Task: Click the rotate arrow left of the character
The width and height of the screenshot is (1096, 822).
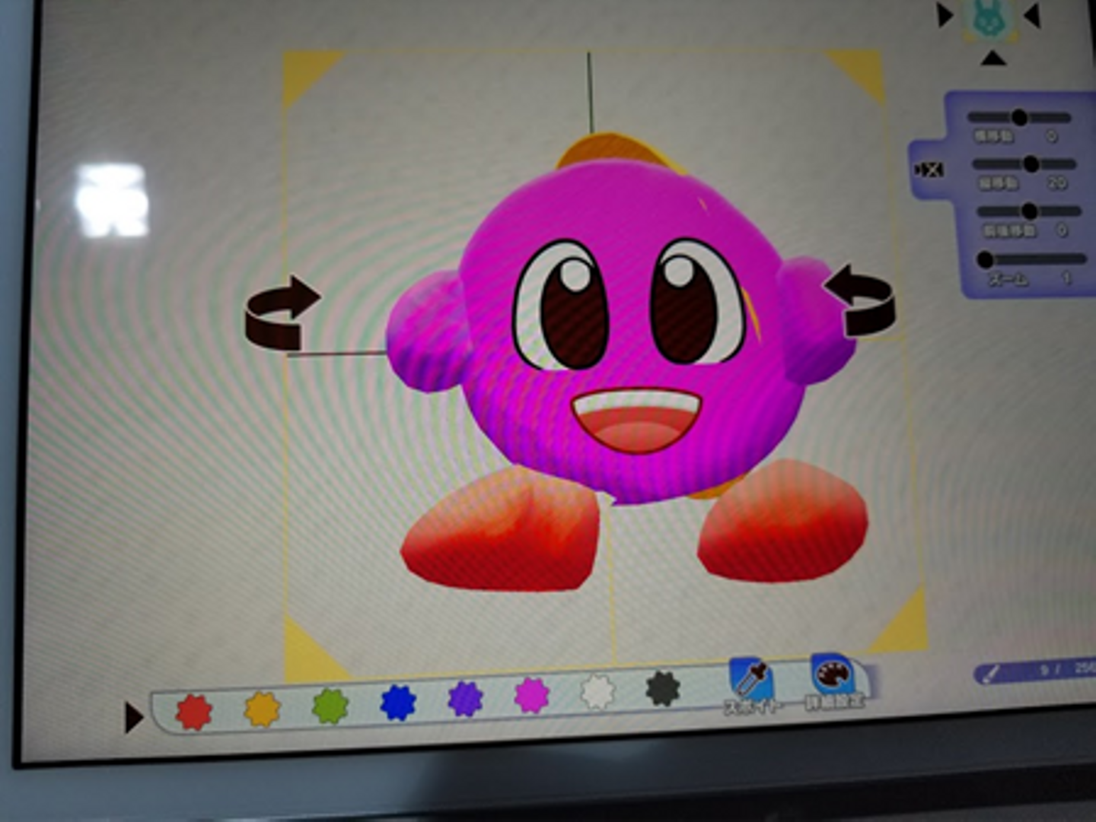Action: click(x=282, y=312)
